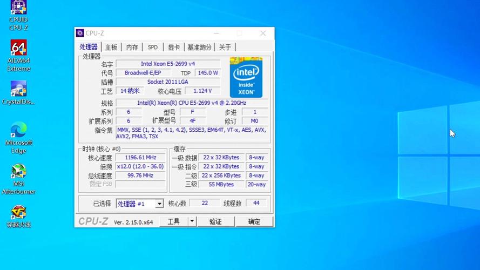Click the 确定 button

coord(254,221)
